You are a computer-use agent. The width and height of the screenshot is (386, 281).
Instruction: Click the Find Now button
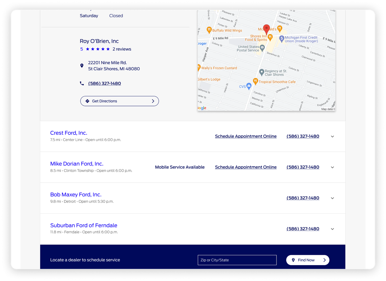308,260
